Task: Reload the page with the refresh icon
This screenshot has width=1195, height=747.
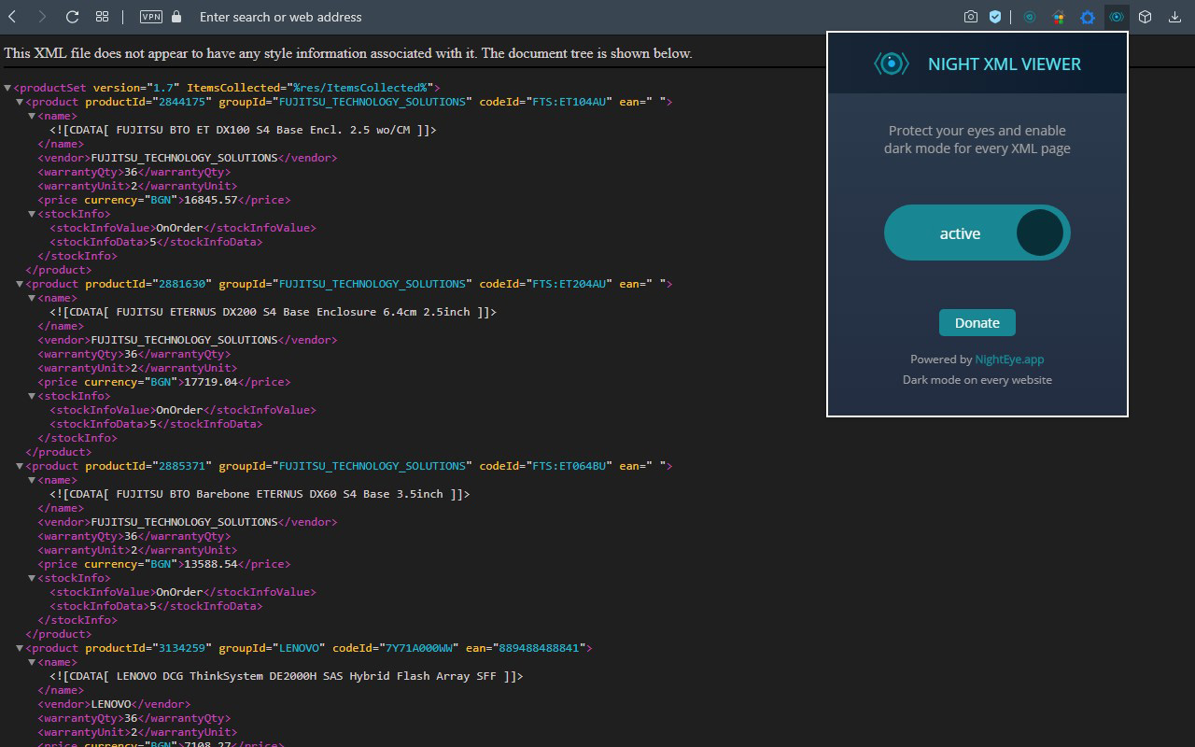Action: 72,17
